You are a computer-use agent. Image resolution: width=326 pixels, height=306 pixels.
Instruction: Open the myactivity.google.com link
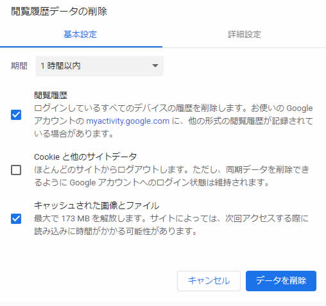128,121
